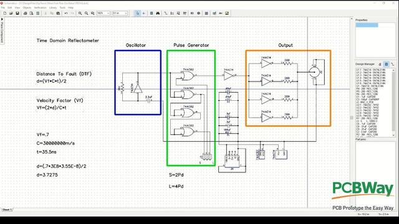
Task: Create a new schematic with New icon
Action: pyautogui.click(x=5, y=13)
